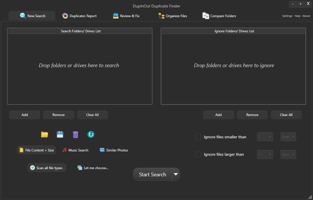
Task: Switch to the Duplicates Report tab
Action: click(x=79, y=16)
